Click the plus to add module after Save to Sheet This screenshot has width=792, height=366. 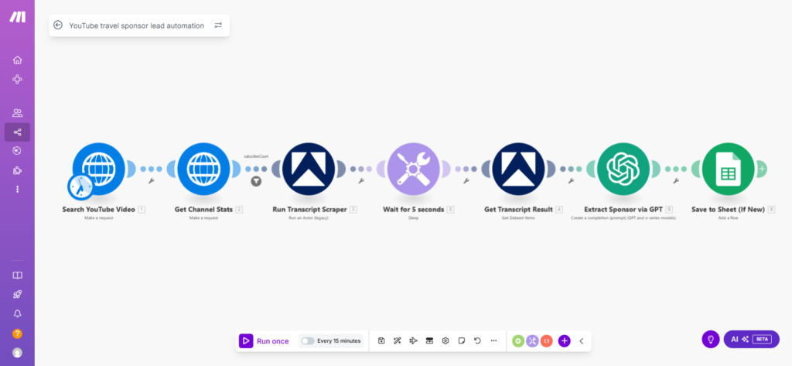762,169
